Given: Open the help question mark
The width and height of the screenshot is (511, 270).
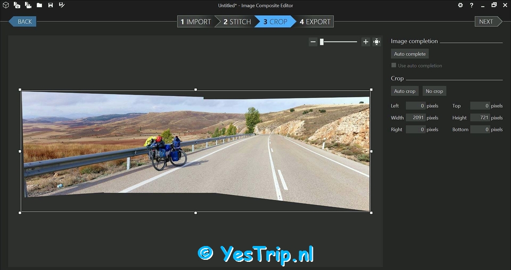Looking at the screenshot, I should pos(472,5).
